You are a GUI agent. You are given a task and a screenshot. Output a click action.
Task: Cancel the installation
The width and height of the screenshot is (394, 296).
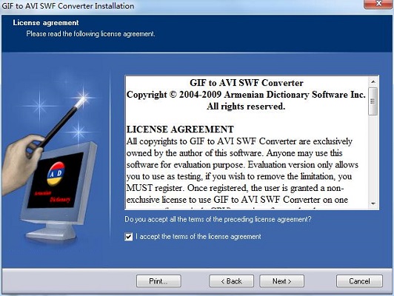pyautogui.click(x=359, y=281)
